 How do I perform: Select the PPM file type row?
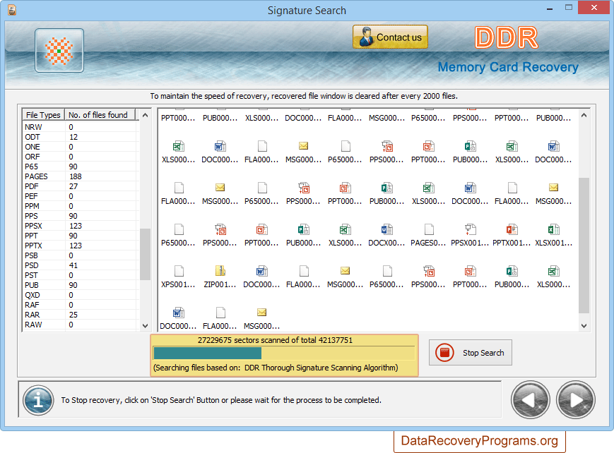pos(81,206)
